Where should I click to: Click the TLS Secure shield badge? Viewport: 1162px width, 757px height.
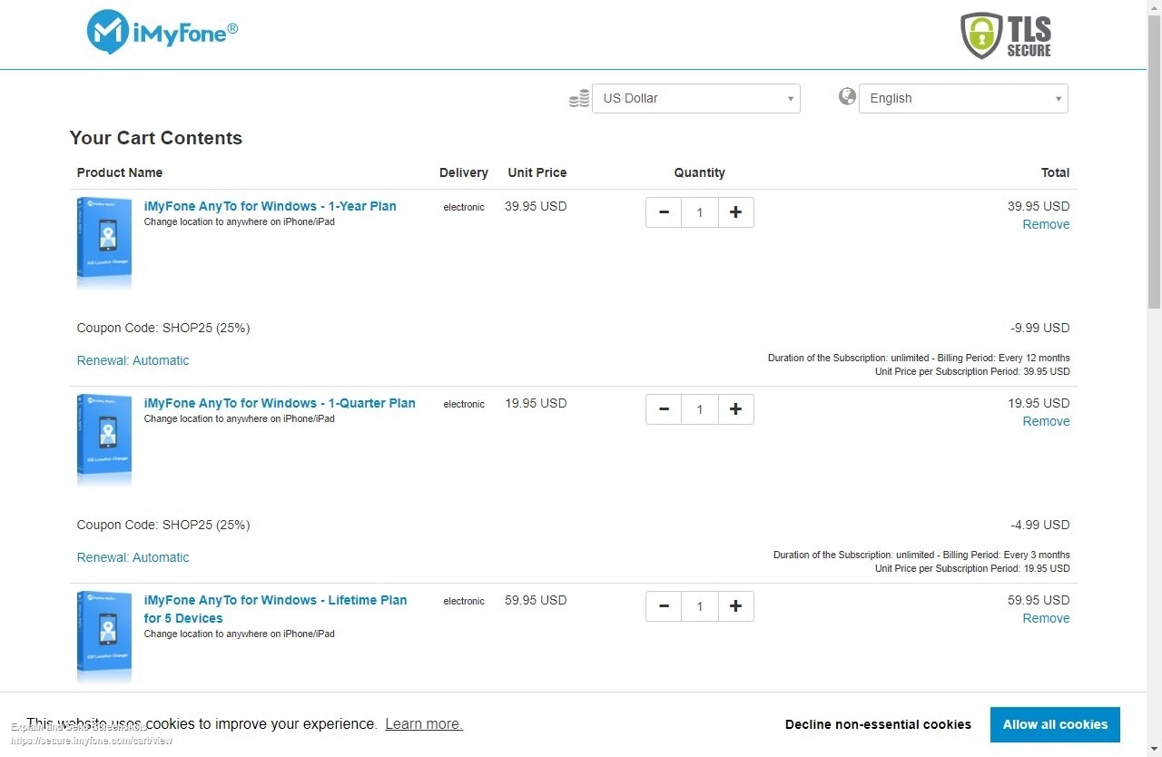pyautogui.click(x=1006, y=36)
